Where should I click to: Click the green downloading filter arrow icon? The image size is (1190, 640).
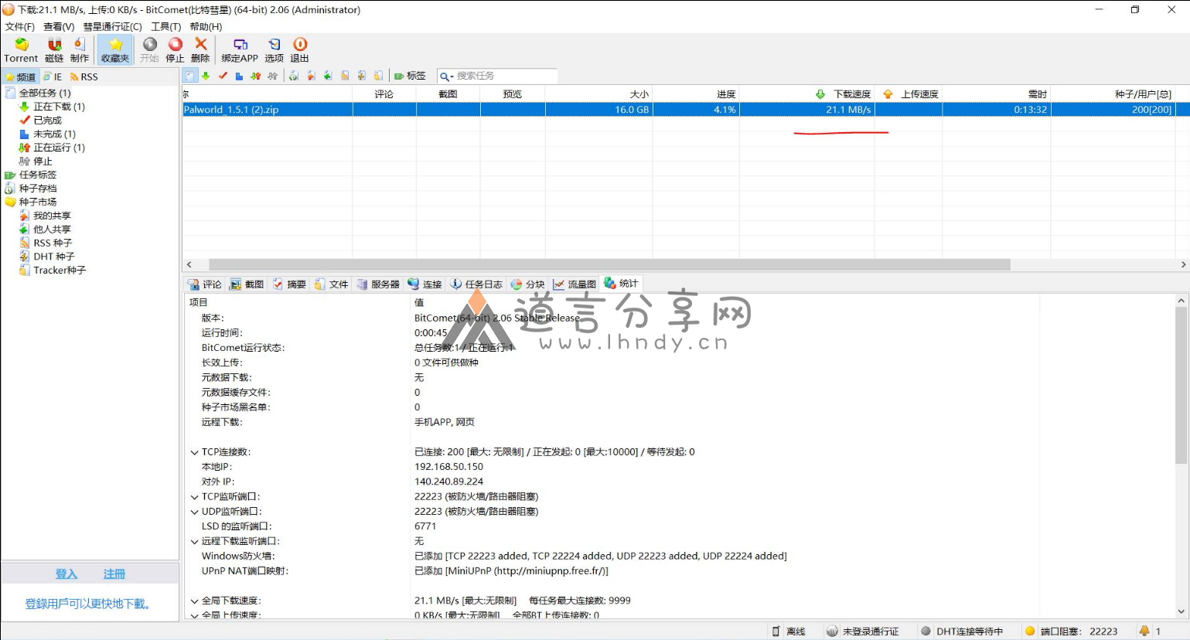[x=206, y=76]
